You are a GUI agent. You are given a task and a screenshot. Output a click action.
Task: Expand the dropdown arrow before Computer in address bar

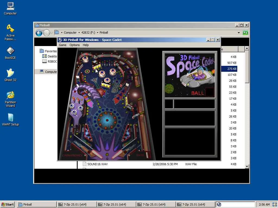[62, 32]
